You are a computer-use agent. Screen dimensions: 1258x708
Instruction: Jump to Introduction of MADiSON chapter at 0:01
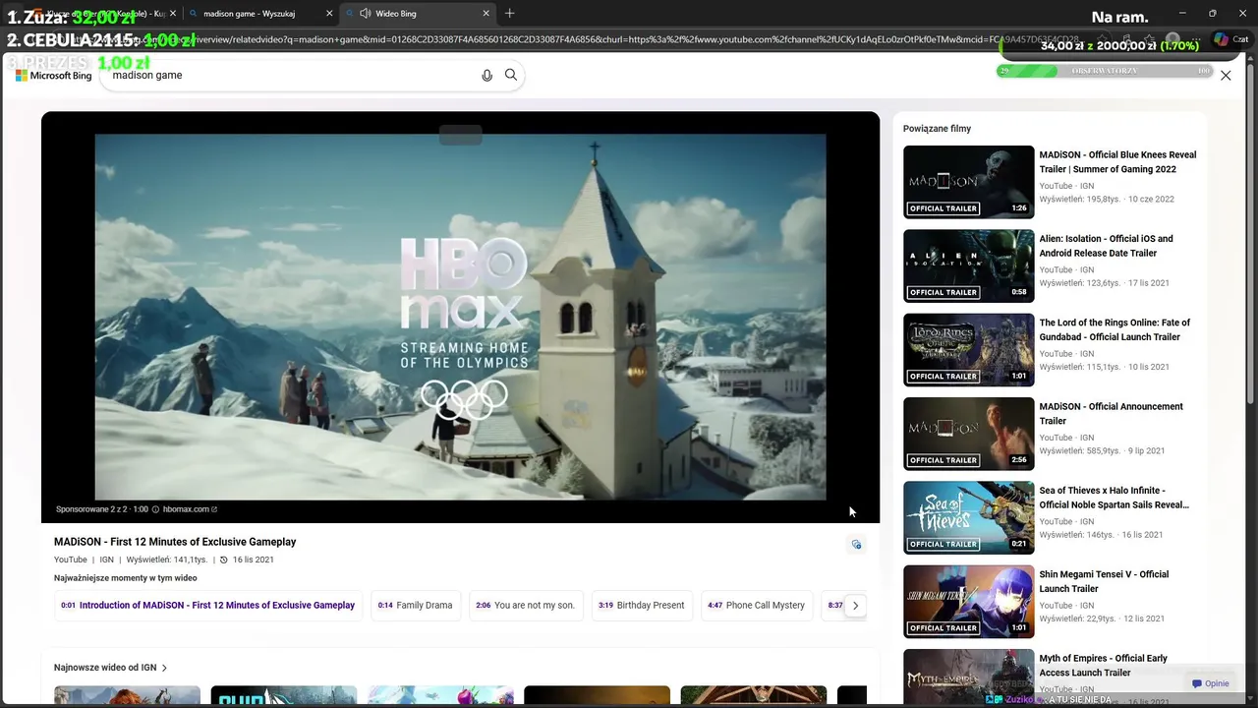(208, 606)
